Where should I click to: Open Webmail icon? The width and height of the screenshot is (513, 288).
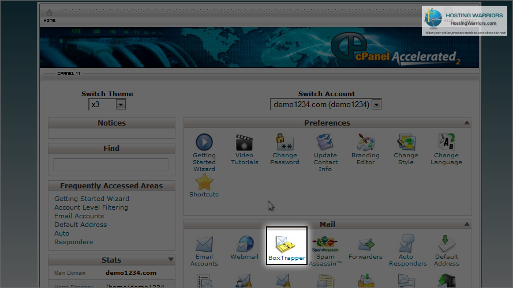click(x=245, y=244)
